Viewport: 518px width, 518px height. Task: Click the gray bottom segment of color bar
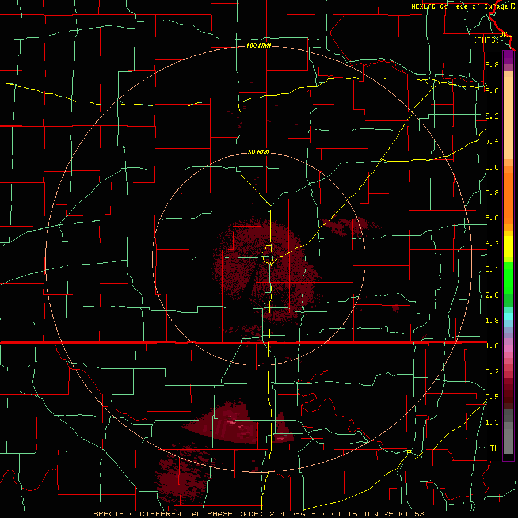[x=508, y=439]
